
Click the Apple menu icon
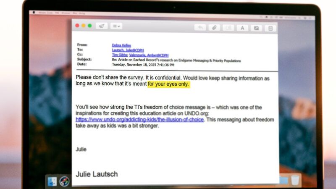coord(34,13)
